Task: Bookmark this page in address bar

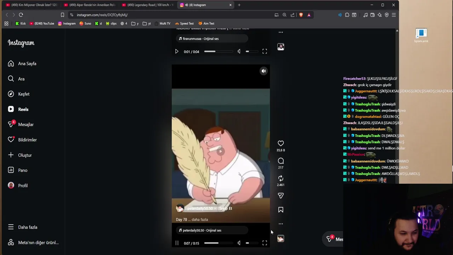Action: click(63, 15)
